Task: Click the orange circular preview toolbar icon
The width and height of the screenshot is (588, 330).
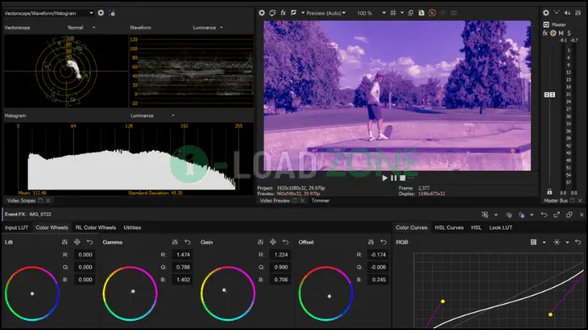Action: (432, 13)
